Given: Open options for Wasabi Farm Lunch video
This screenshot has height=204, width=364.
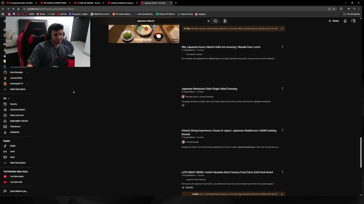Looking at the screenshot, I should pos(282,46).
